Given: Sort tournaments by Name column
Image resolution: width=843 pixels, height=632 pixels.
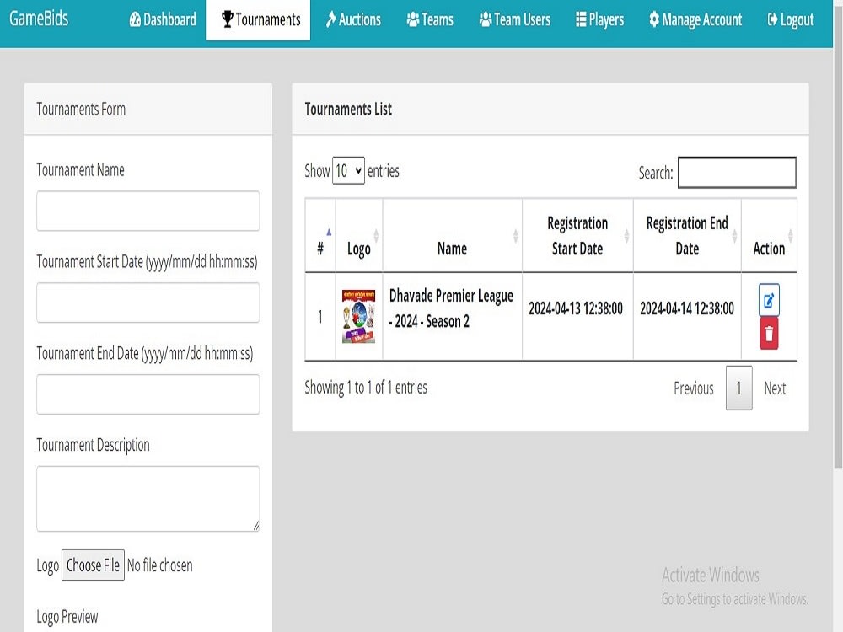Looking at the screenshot, I should [x=452, y=235].
